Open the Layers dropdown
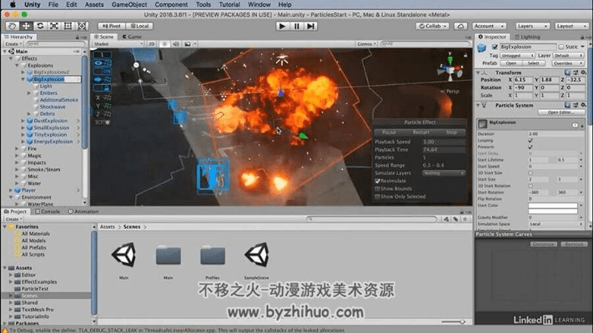Image resolution: width=593 pixels, height=333 pixels. coord(532,26)
